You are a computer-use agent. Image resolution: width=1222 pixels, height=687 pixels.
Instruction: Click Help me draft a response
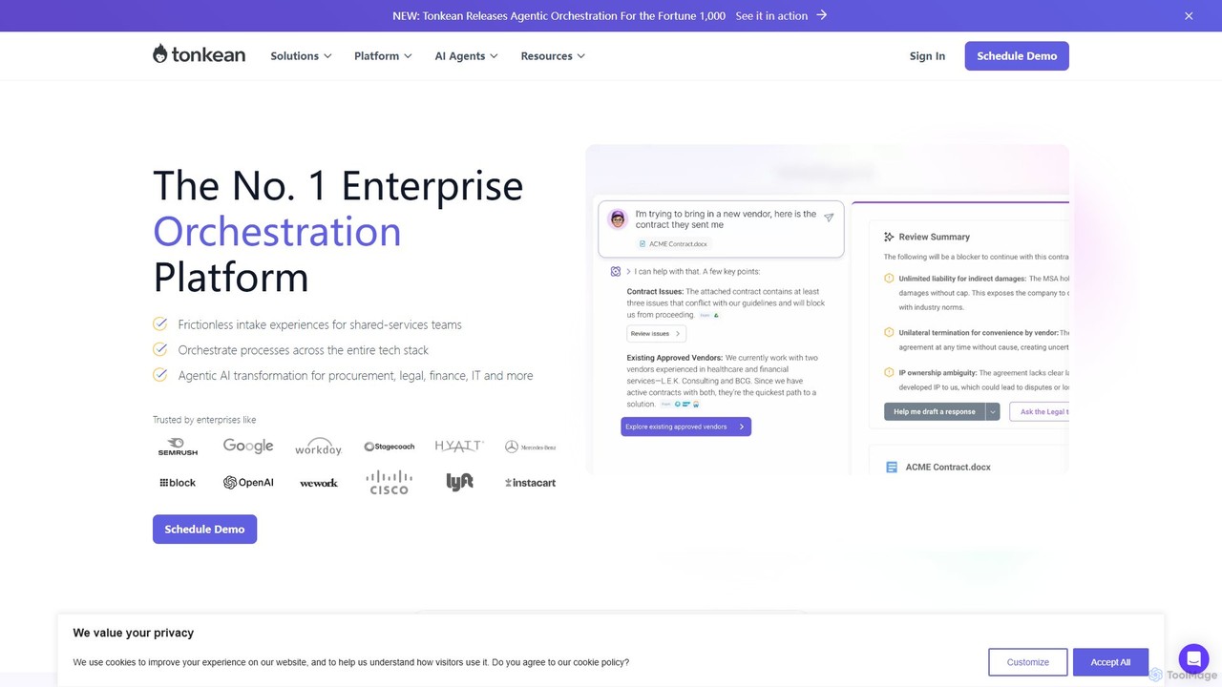935,411
